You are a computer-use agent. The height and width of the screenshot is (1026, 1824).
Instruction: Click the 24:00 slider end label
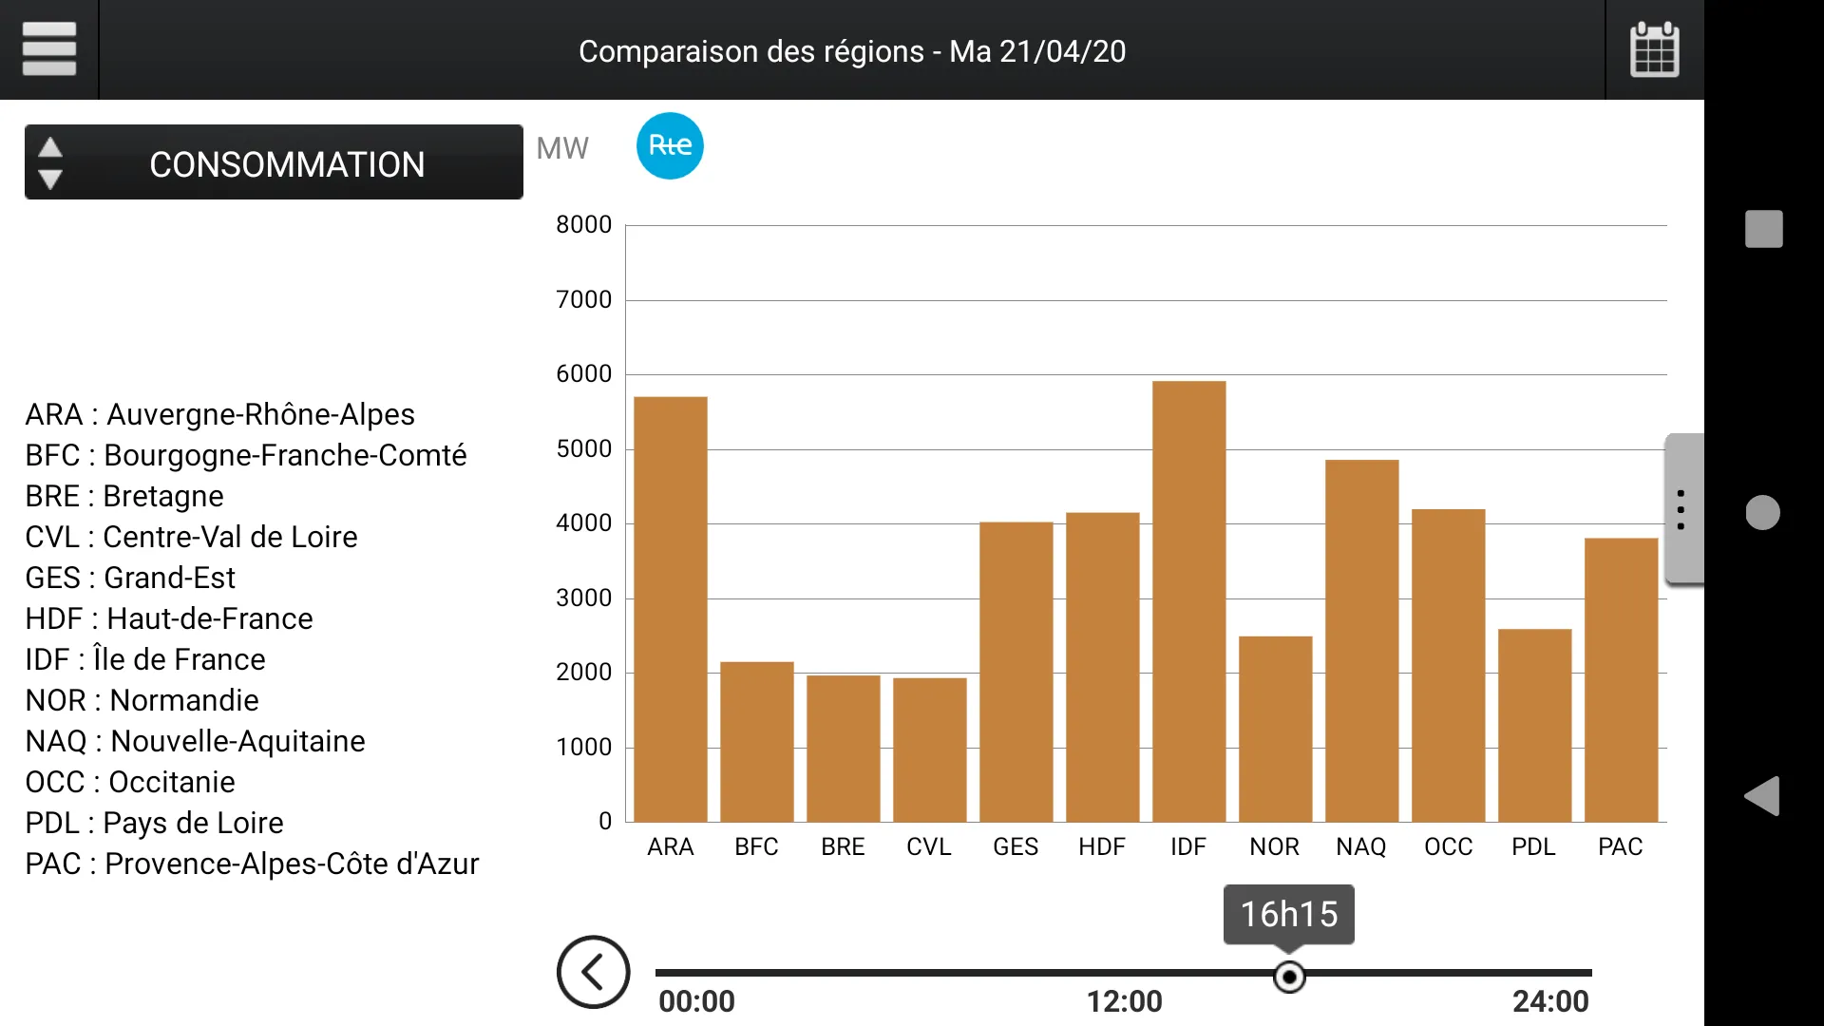(x=1550, y=1001)
